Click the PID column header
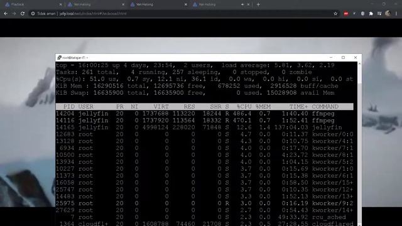Screen dimensions: 402x226 coord(69,107)
